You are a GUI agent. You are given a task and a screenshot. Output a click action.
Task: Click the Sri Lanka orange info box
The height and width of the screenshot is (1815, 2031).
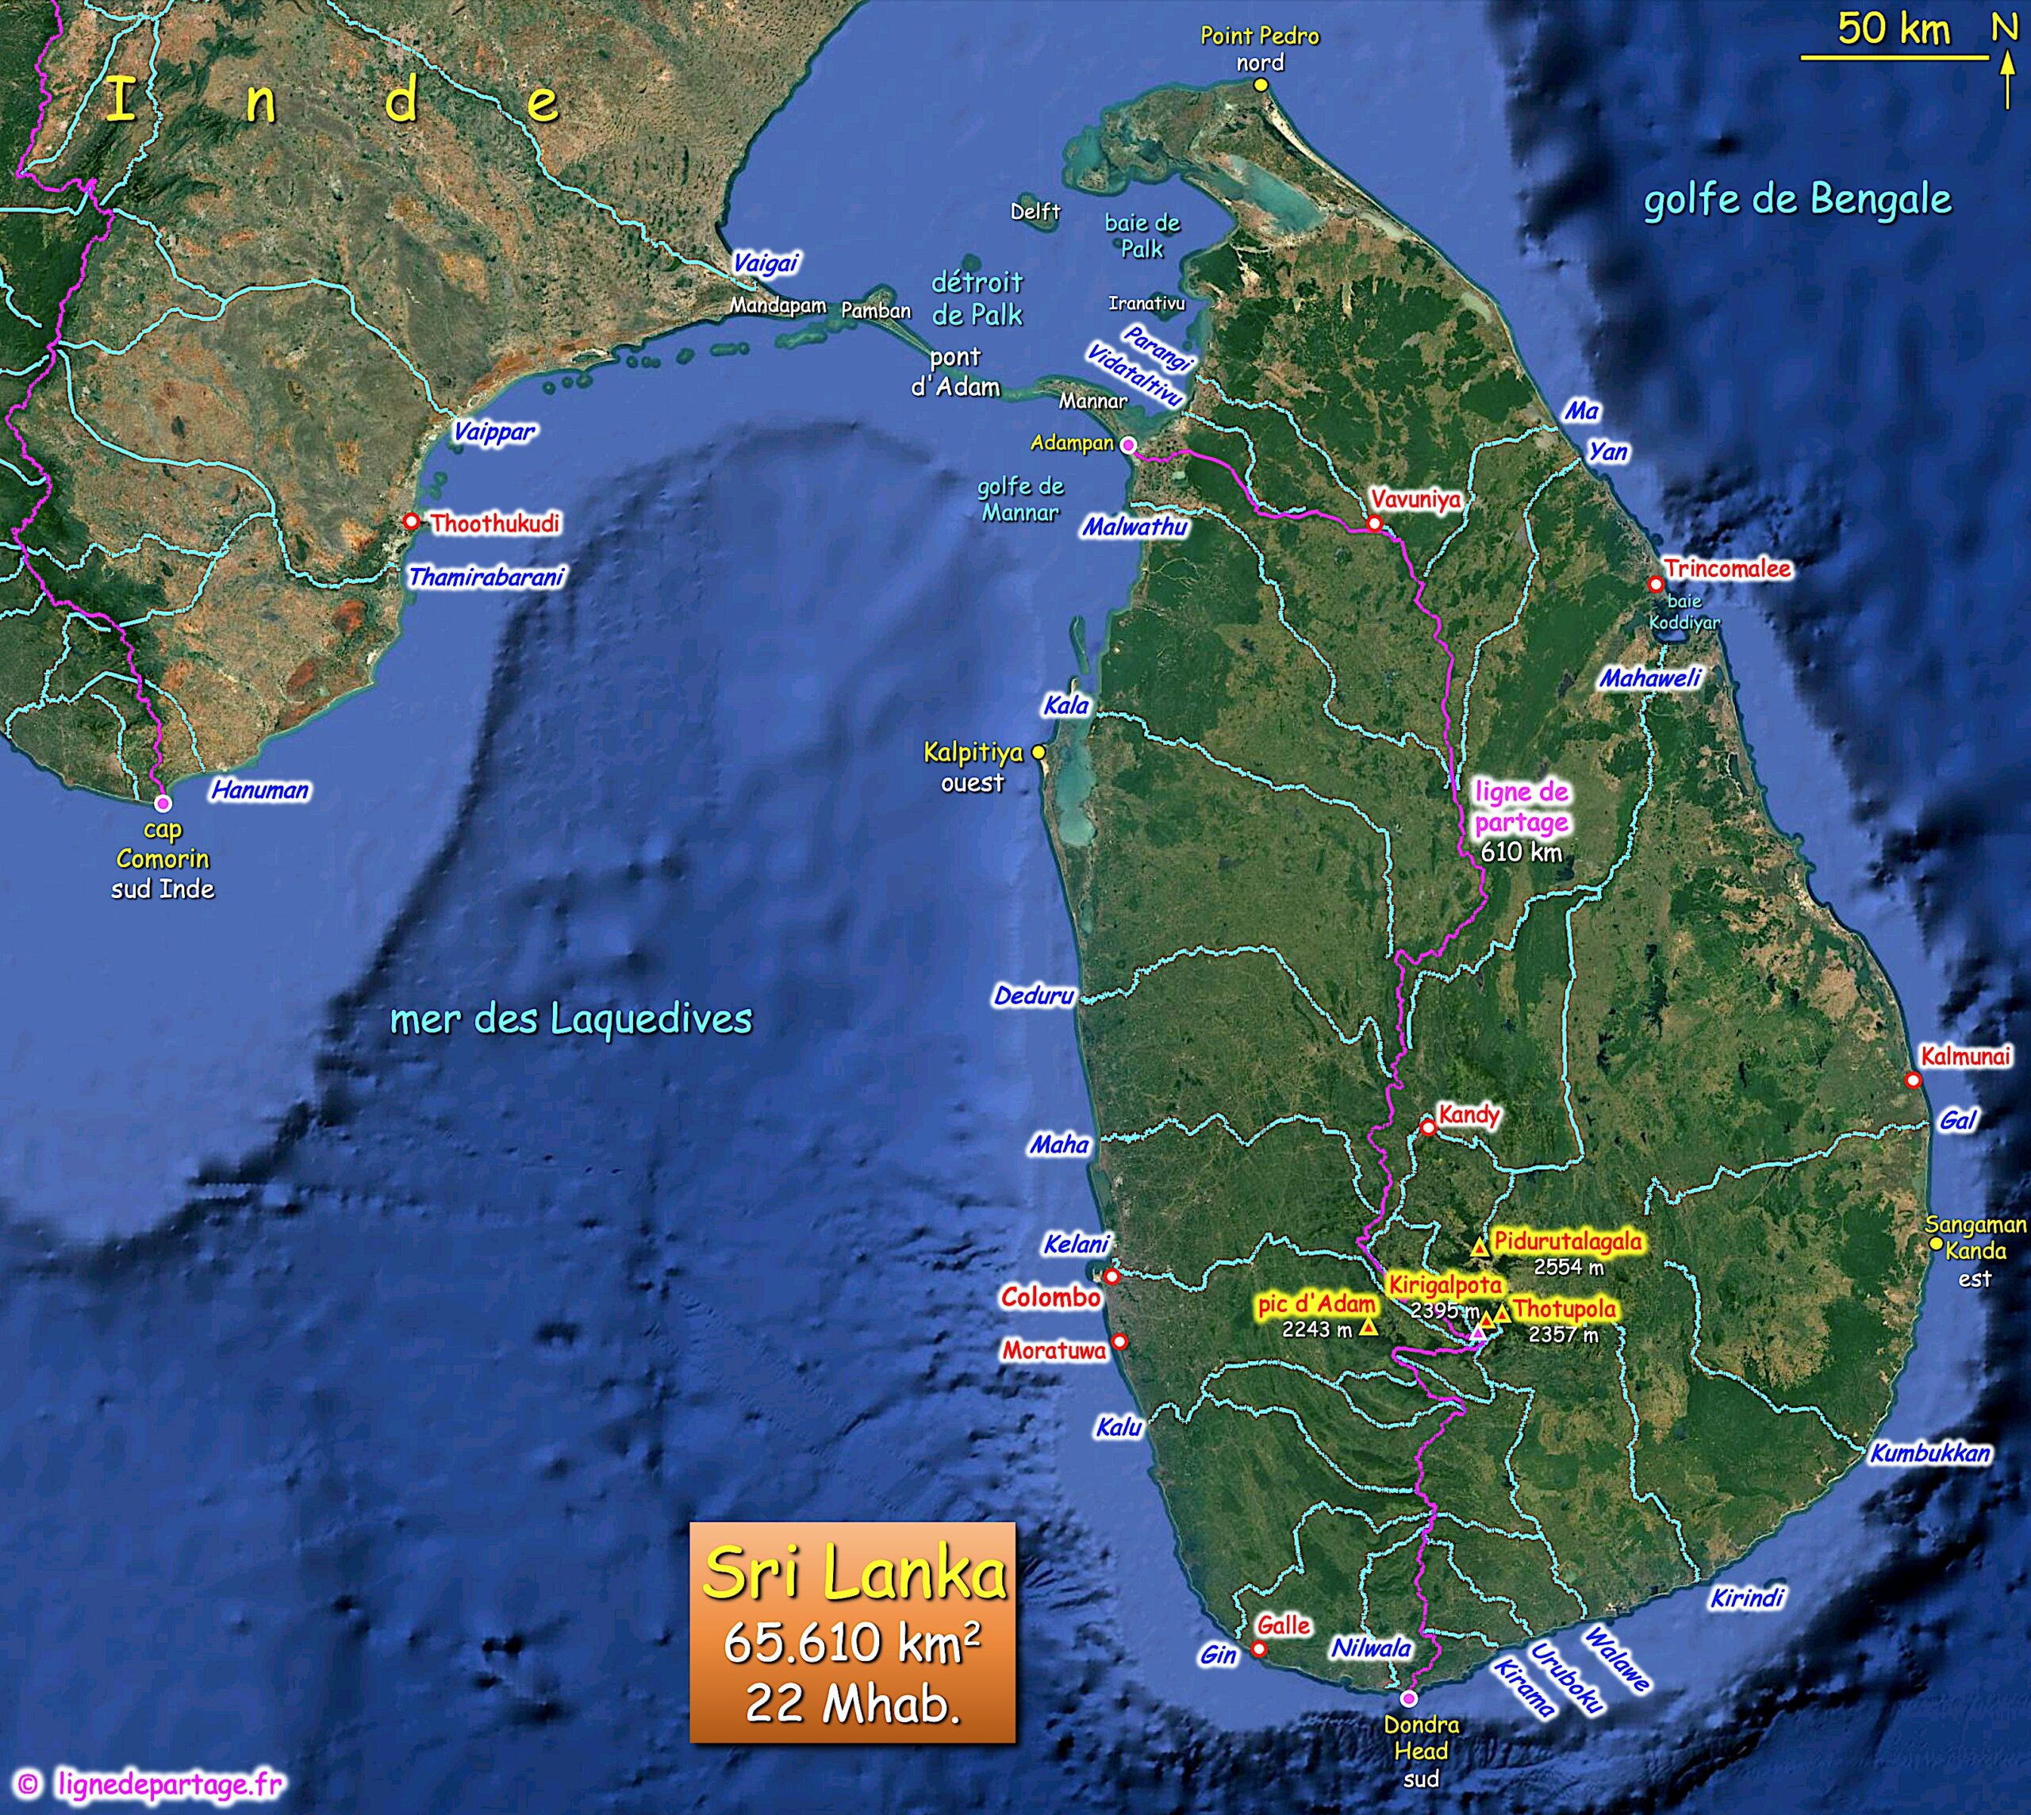click(852, 1633)
